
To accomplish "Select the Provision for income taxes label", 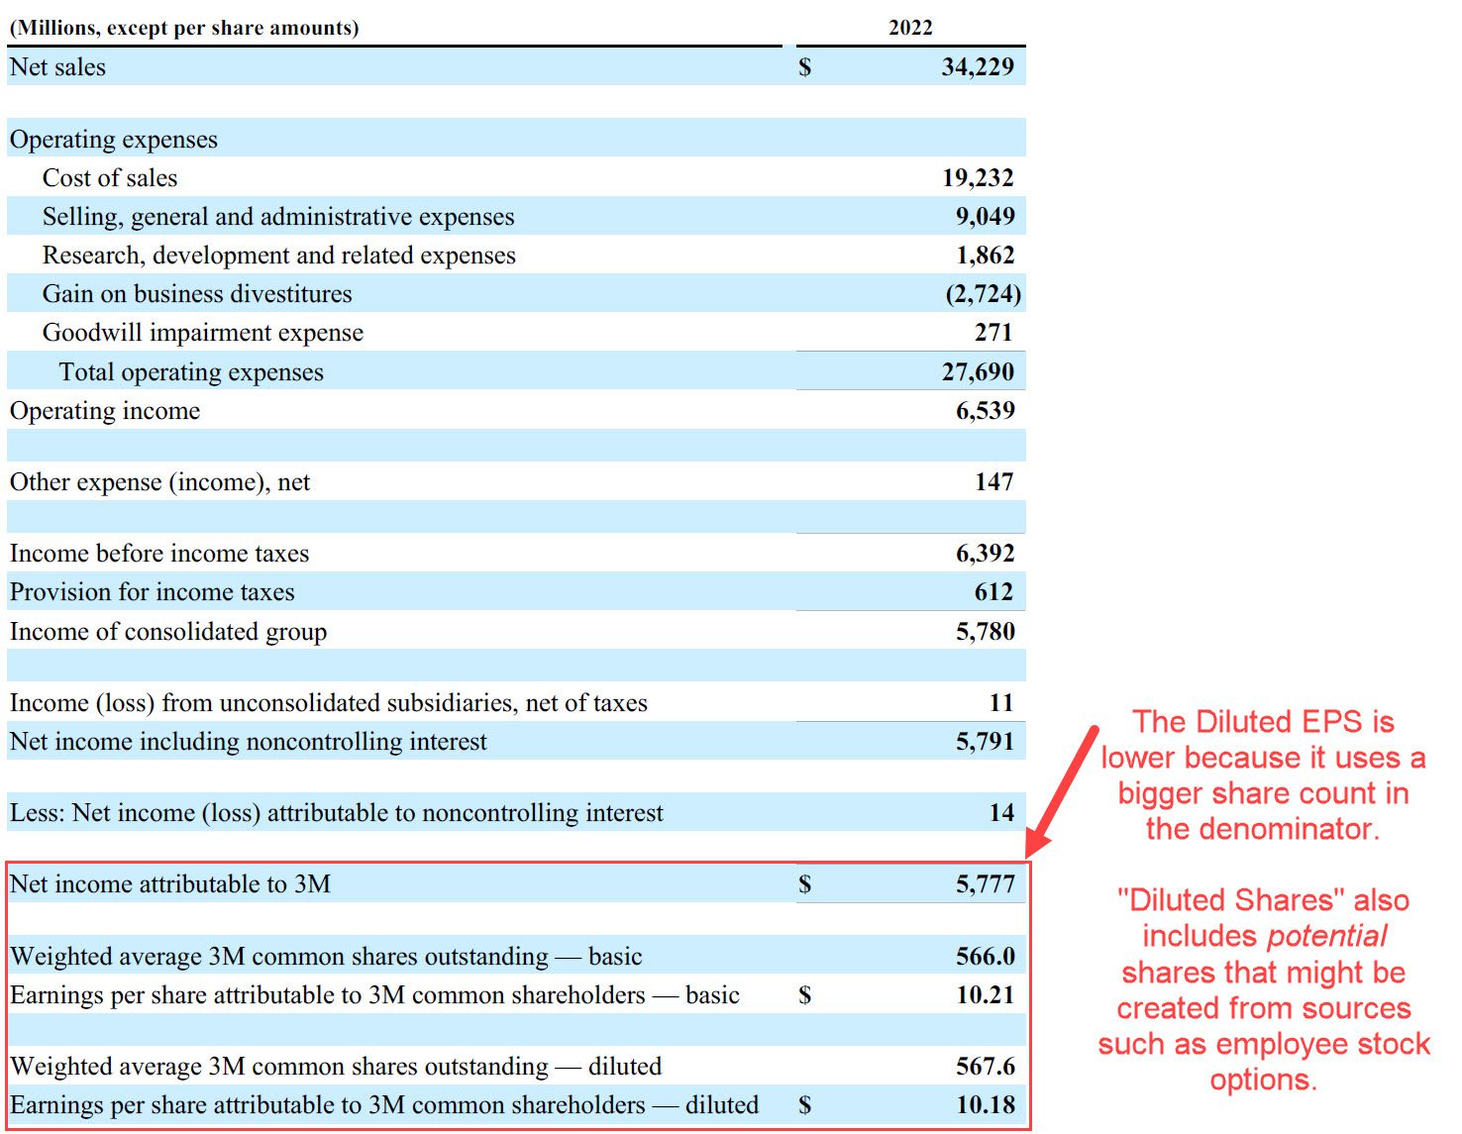I will click(x=152, y=592).
